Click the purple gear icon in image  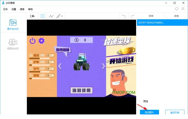click(x=41, y=41)
